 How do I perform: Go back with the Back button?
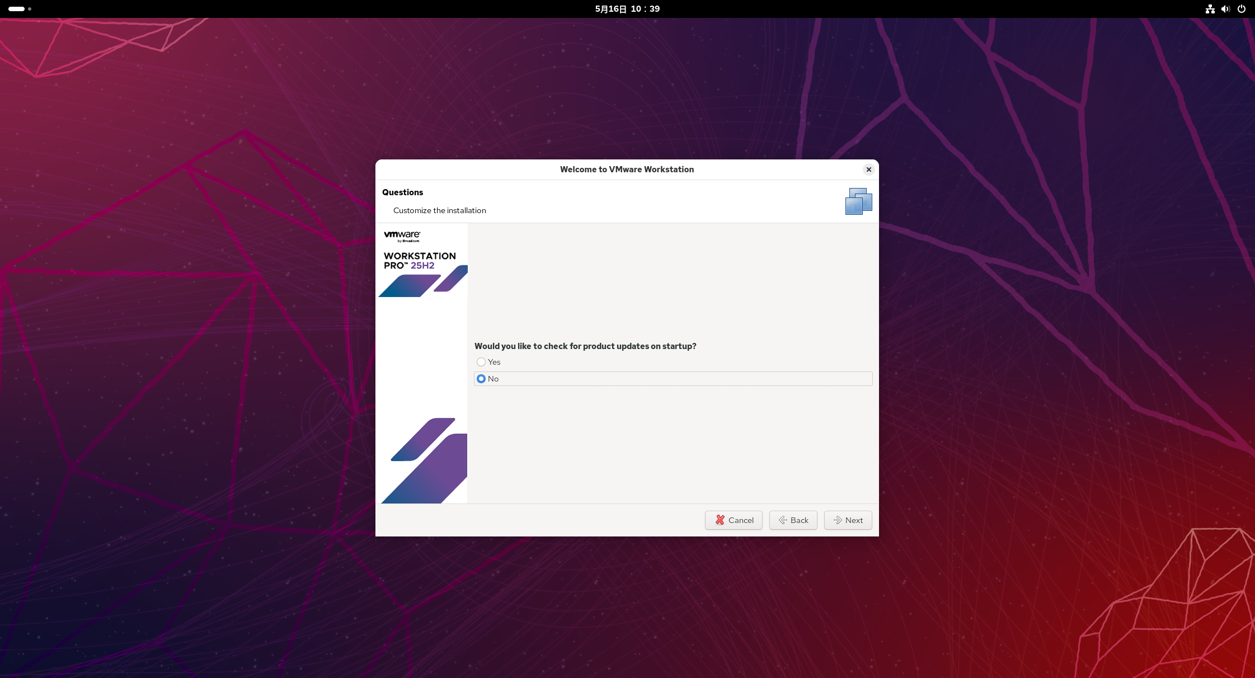coord(793,520)
